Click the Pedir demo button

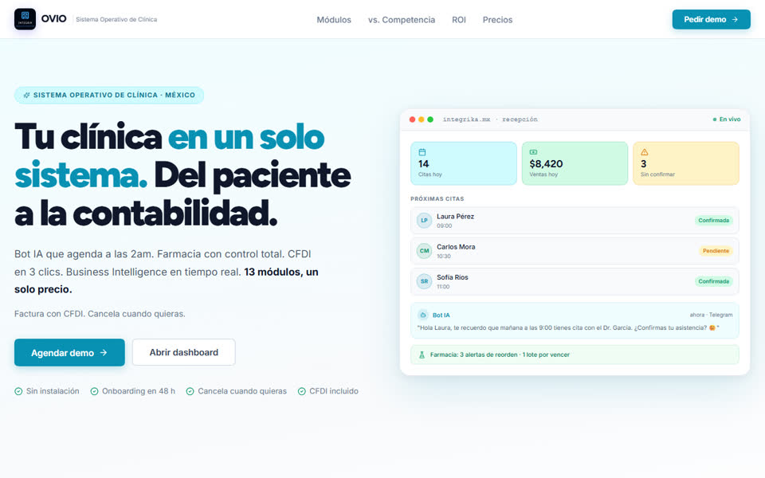click(711, 19)
